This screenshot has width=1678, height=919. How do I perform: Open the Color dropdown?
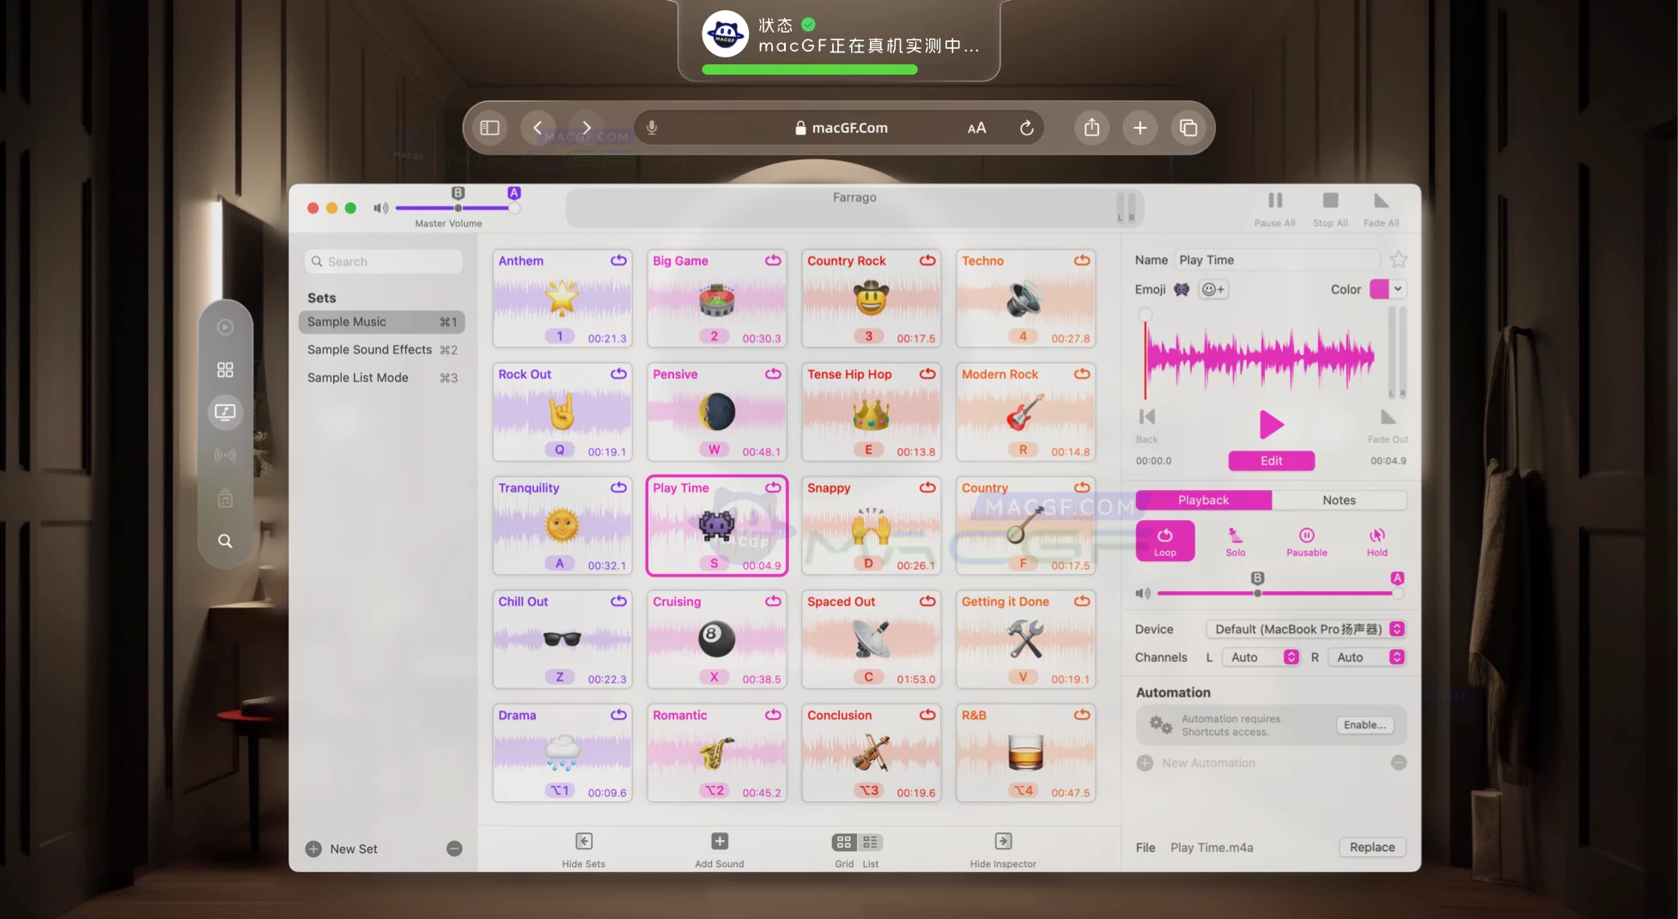click(1388, 289)
